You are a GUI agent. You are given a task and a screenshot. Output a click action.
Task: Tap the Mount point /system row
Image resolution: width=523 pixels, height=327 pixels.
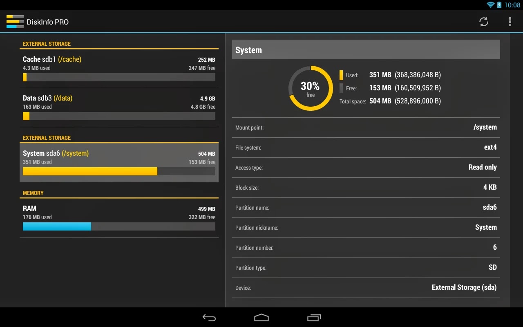click(366, 127)
